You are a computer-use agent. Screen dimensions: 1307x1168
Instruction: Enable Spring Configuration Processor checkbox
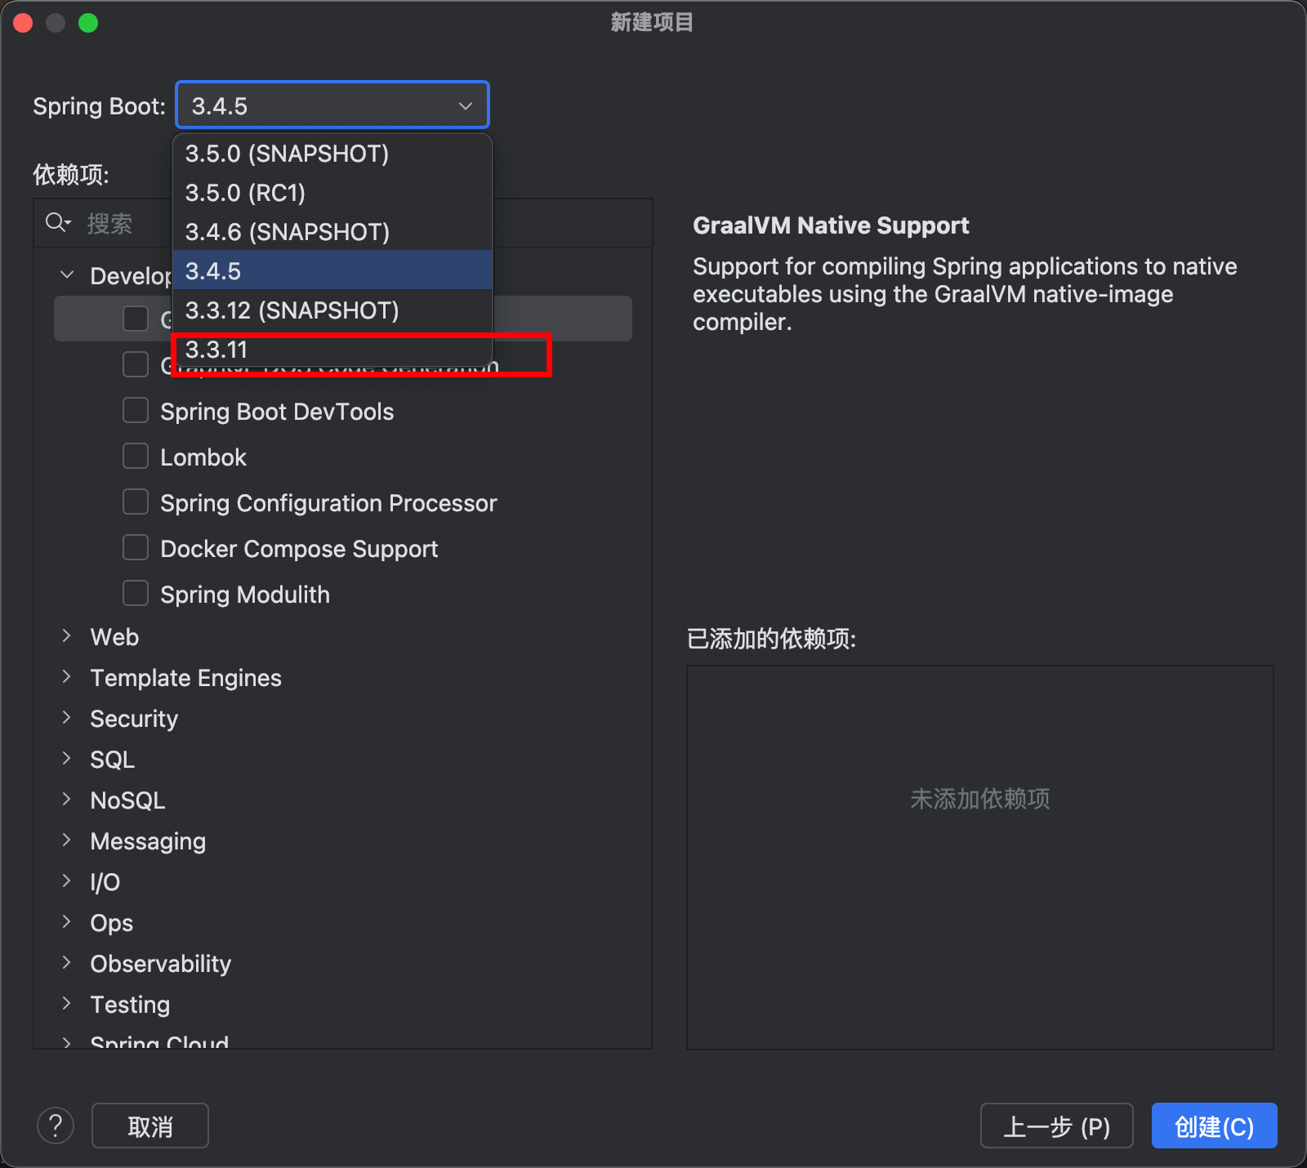pos(136,502)
